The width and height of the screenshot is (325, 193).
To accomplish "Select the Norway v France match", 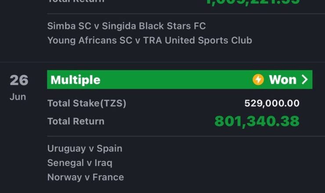I will click(x=86, y=178).
